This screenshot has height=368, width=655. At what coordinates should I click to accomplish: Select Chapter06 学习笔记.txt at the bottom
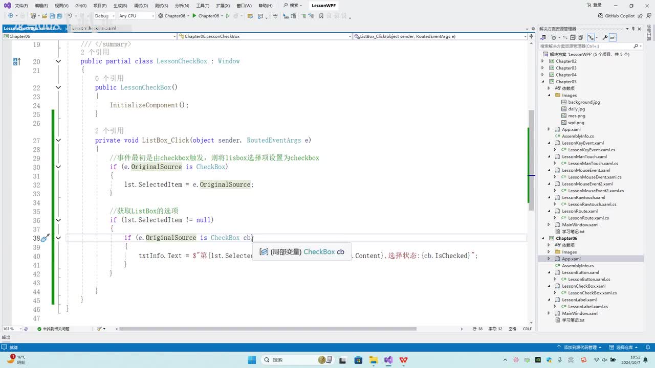(573, 320)
